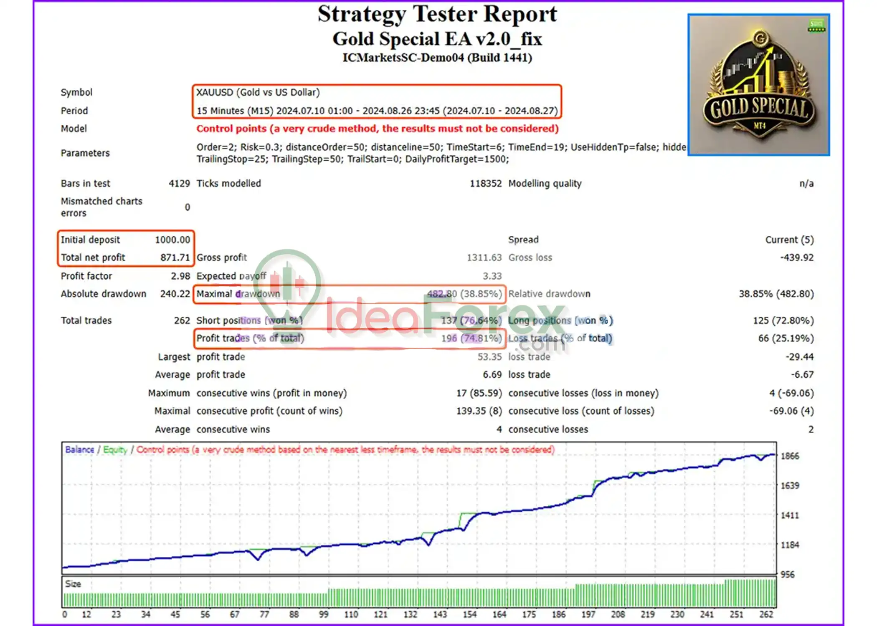The height and width of the screenshot is (626, 877).
Task: Click average profit trade value '6.69'
Action: [x=492, y=375]
